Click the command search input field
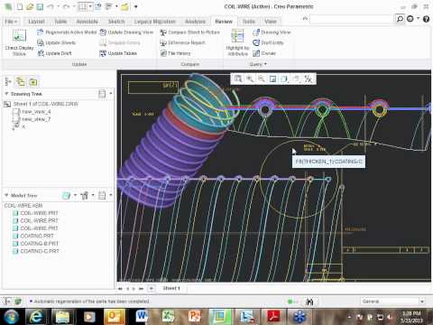 (x=351, y=19)
